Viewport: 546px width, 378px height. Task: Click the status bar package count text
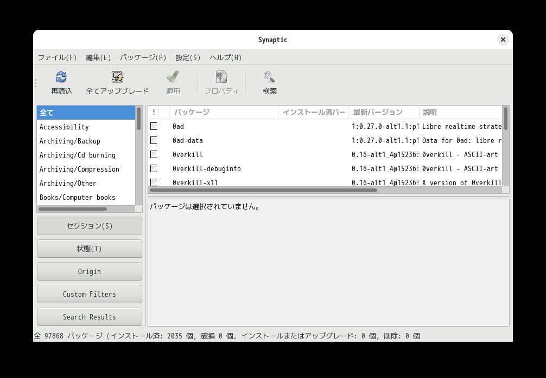[227, 336]
